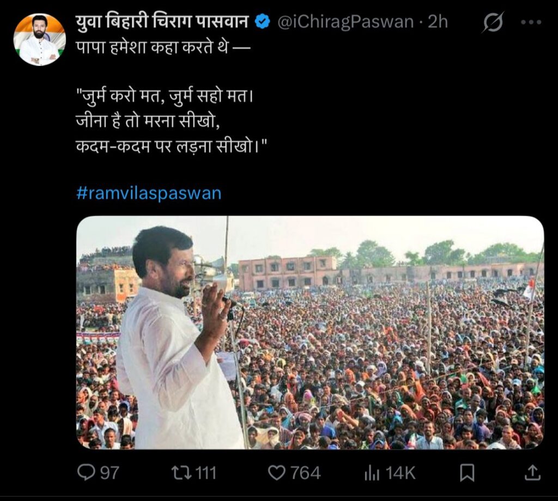Repost the tweet via the retweet arrows icon

(179, 473)
